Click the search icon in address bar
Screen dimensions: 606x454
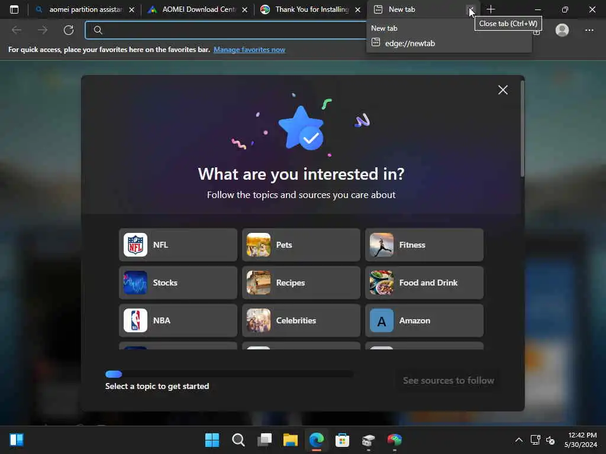98,30
